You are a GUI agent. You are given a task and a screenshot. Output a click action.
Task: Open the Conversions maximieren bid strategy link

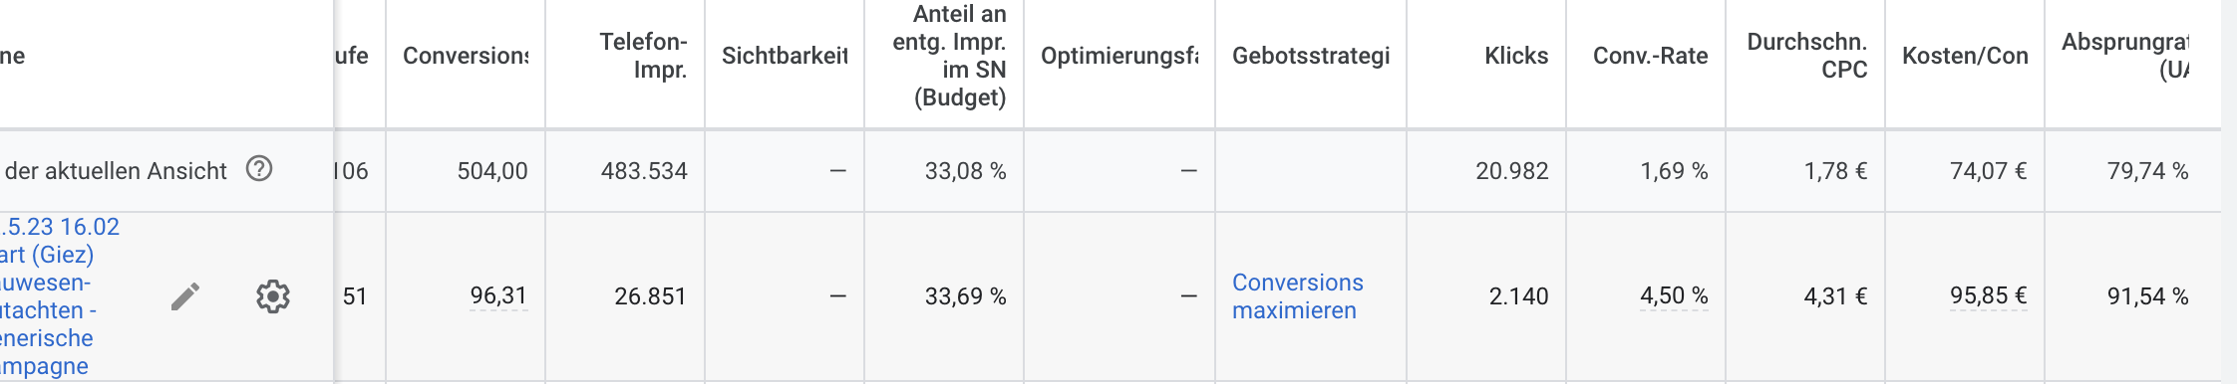coord(1298,296)
